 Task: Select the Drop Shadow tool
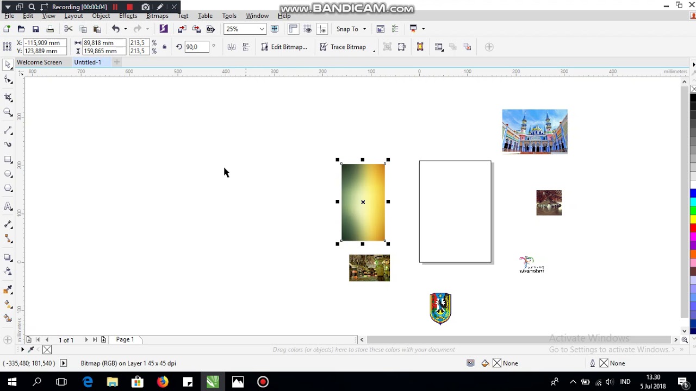8,257
